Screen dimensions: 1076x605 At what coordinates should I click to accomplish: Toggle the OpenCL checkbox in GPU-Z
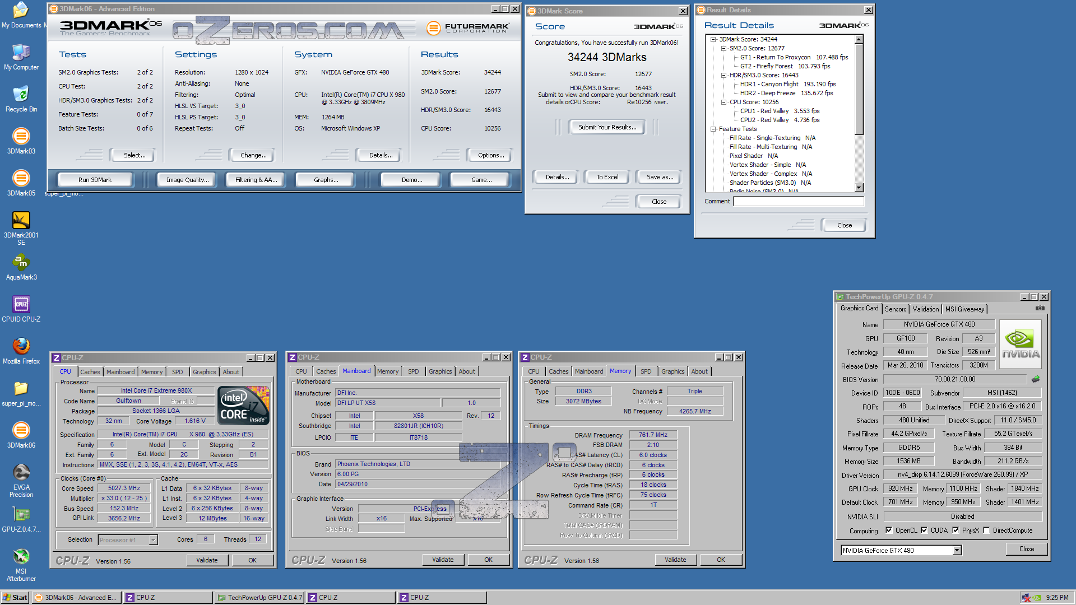pos(889,530)
